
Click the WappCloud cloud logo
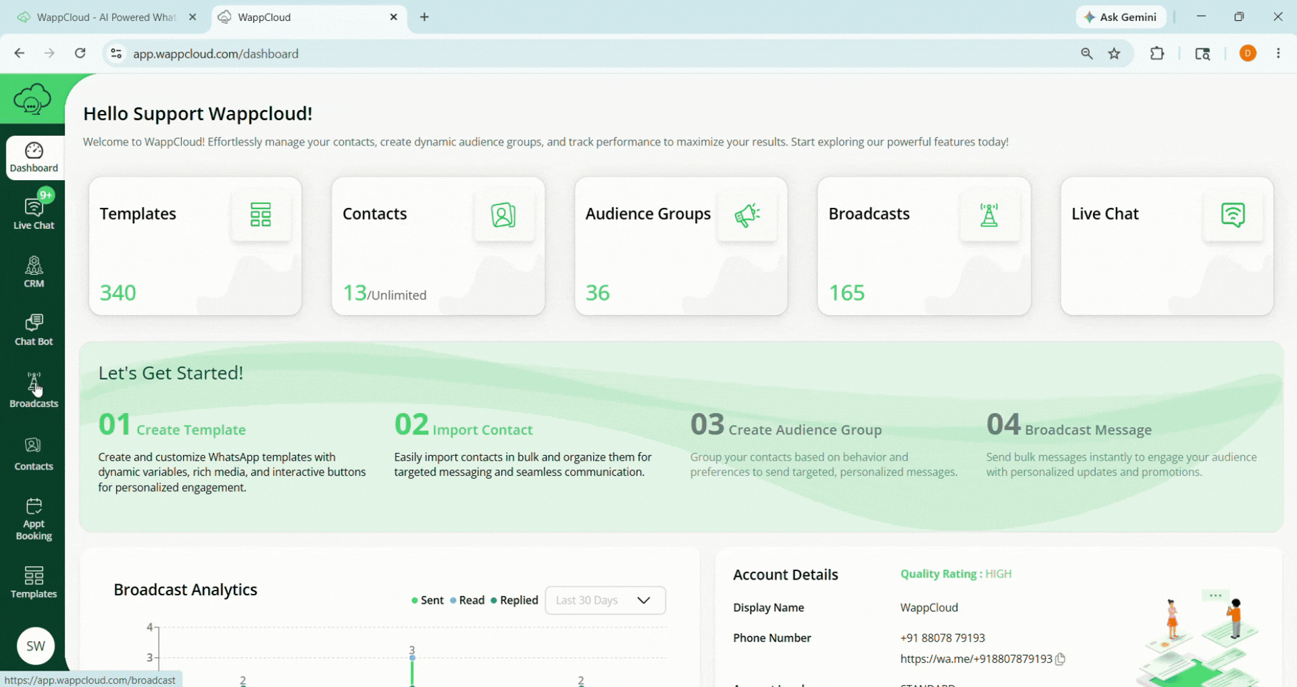(x=32, y=99)
